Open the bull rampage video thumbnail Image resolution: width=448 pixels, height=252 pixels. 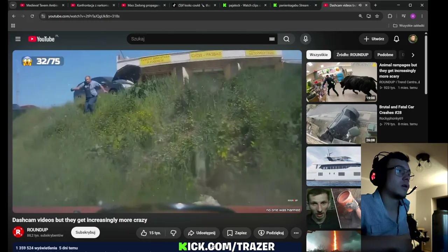pos(342,82)
